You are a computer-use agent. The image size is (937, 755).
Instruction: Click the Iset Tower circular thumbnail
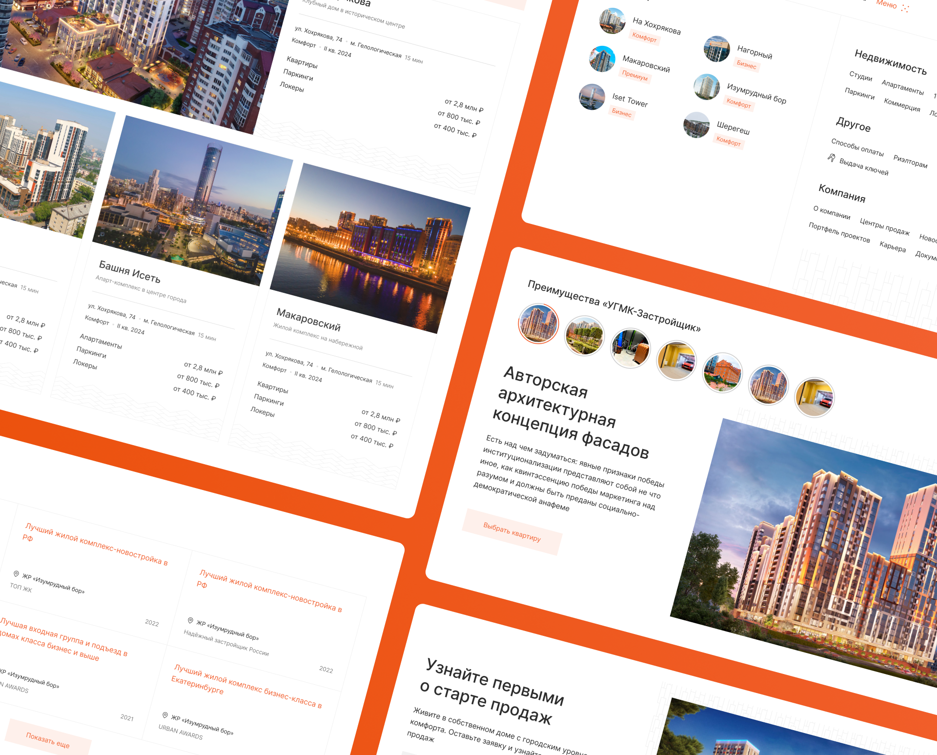(592, 96)
